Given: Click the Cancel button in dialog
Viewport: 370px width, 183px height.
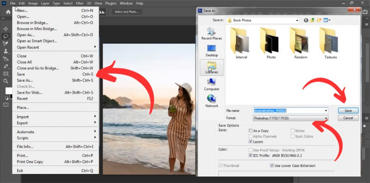Looking at the screenshot, I should 348,118.
